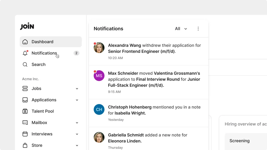
Task: Open Mailbox via its envelope icon
Action: 25,122
